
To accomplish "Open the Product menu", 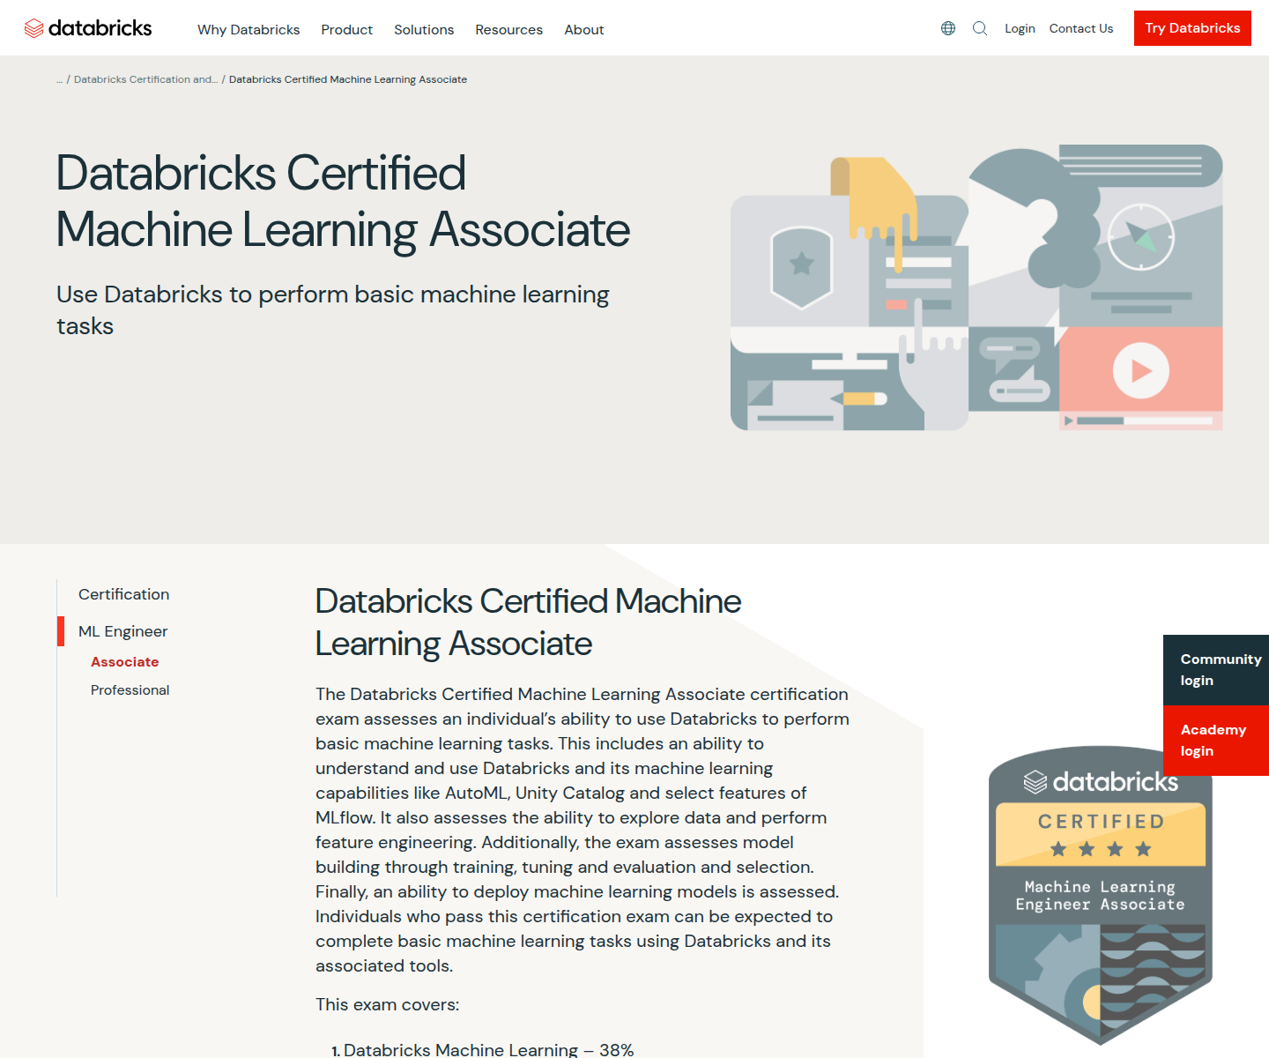I will [347, 29].
